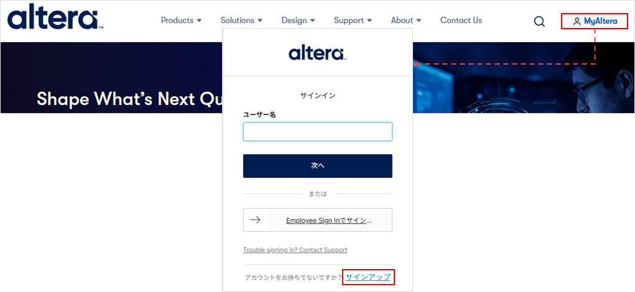Select the Employee Sign In text
This screenshot has width=635, height=292.
(328, 221)
